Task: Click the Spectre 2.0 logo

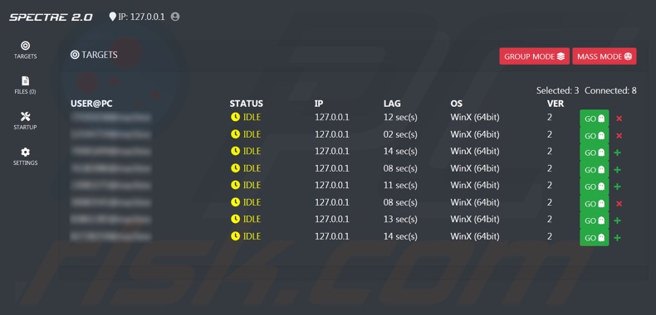Action: [51, 17]
